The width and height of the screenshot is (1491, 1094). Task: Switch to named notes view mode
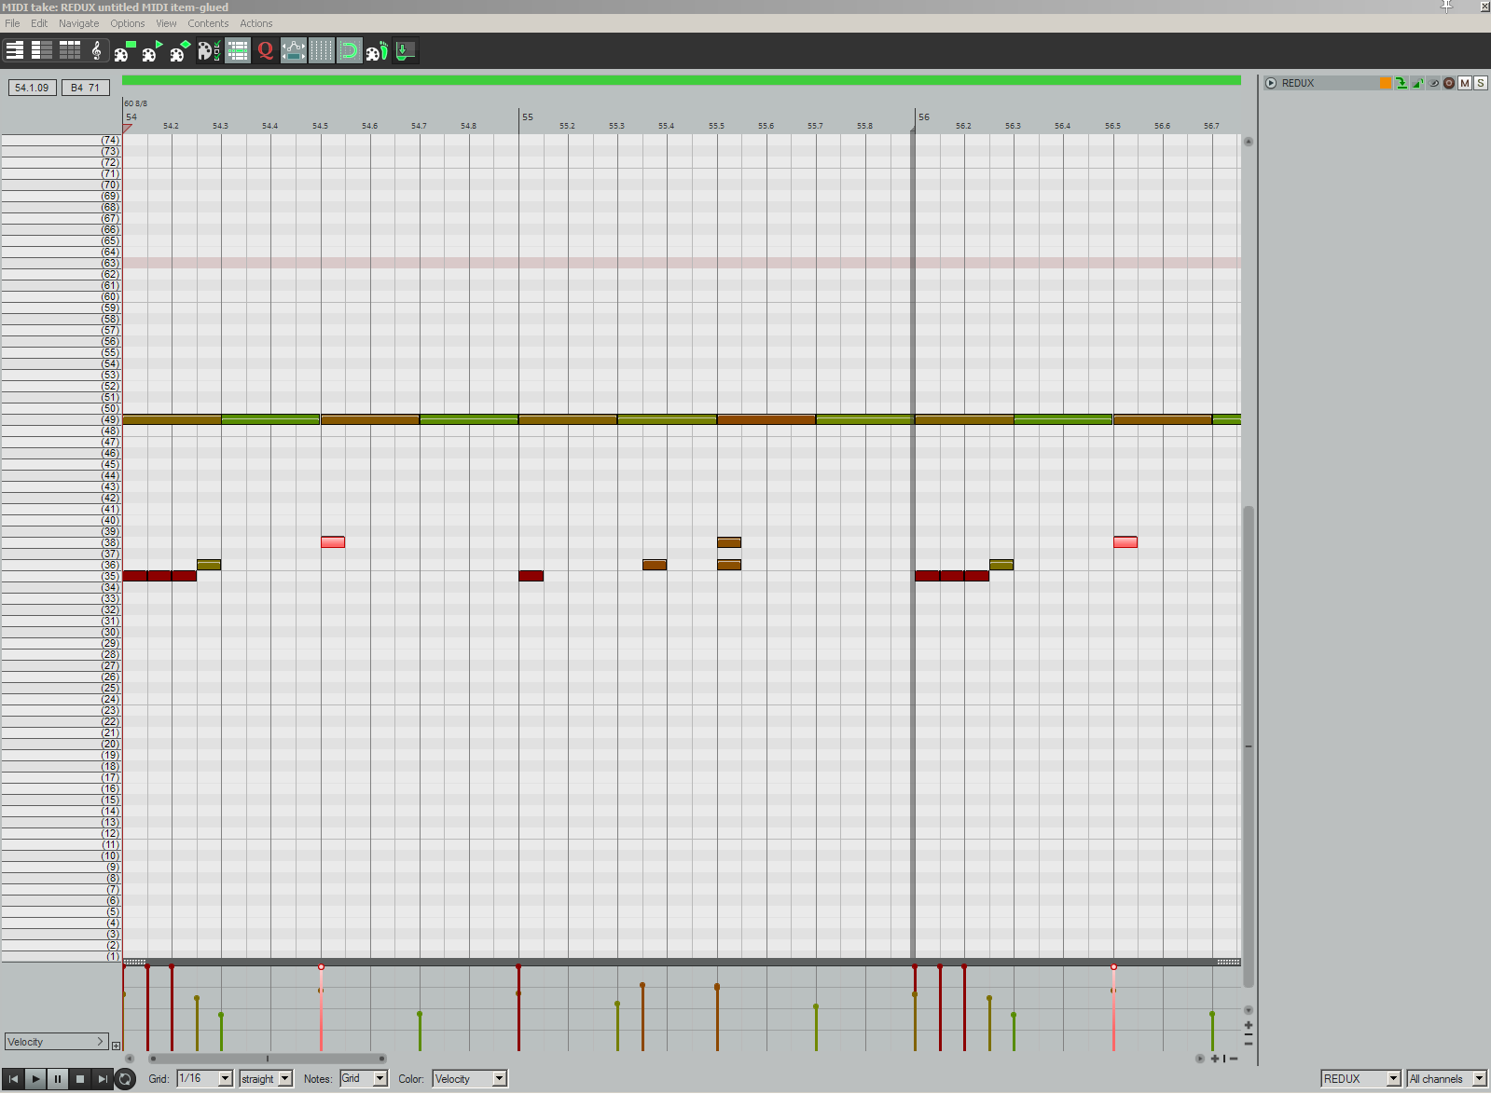42,50
